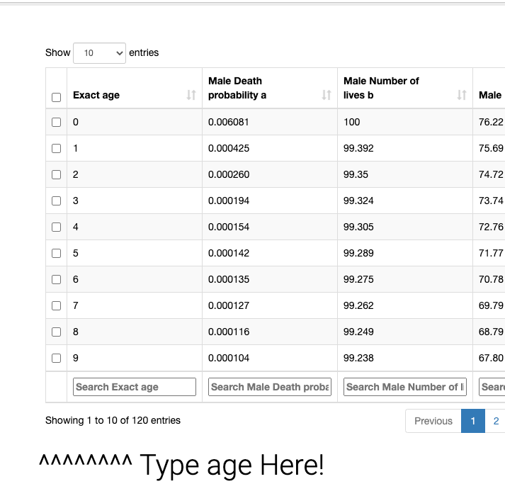Focus the Search Exact age field
505x496 pixels.
click(x=135, y=387)
